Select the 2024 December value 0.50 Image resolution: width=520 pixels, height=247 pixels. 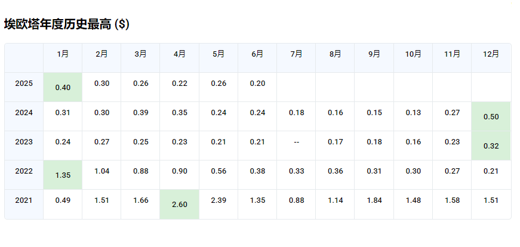coord(491,117)
